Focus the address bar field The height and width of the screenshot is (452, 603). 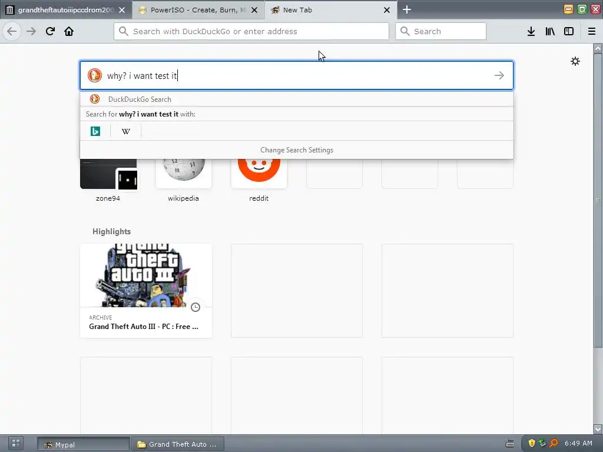coord(251,31)
